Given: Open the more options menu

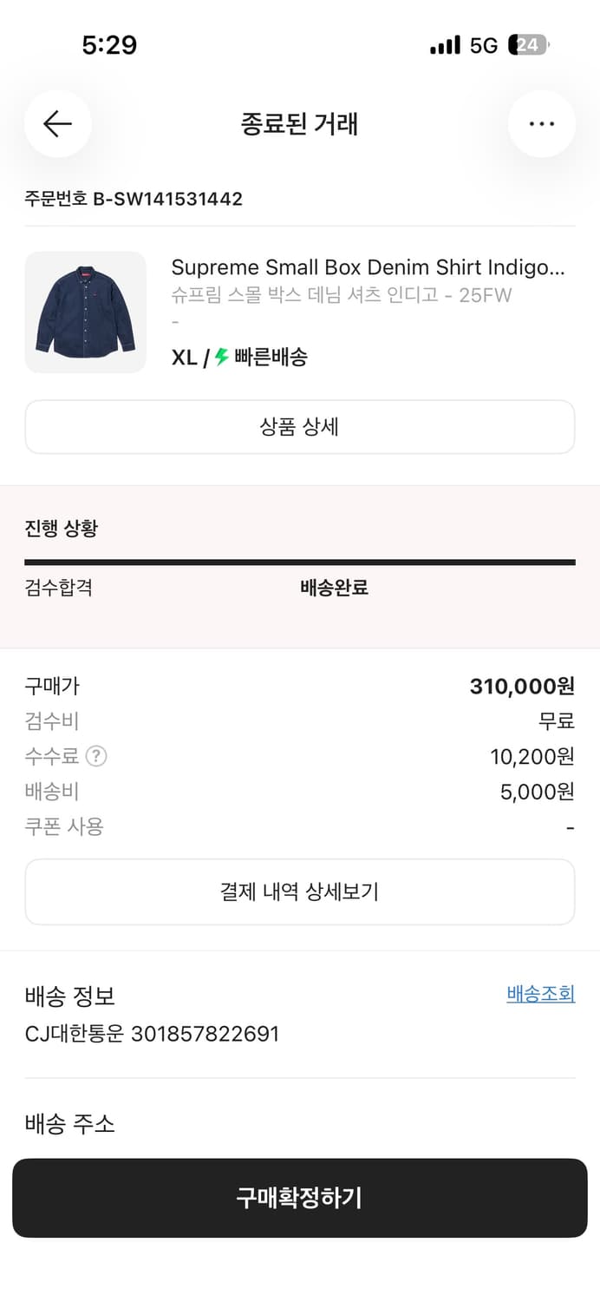Looking at the screenshot, I should (542, 124).
